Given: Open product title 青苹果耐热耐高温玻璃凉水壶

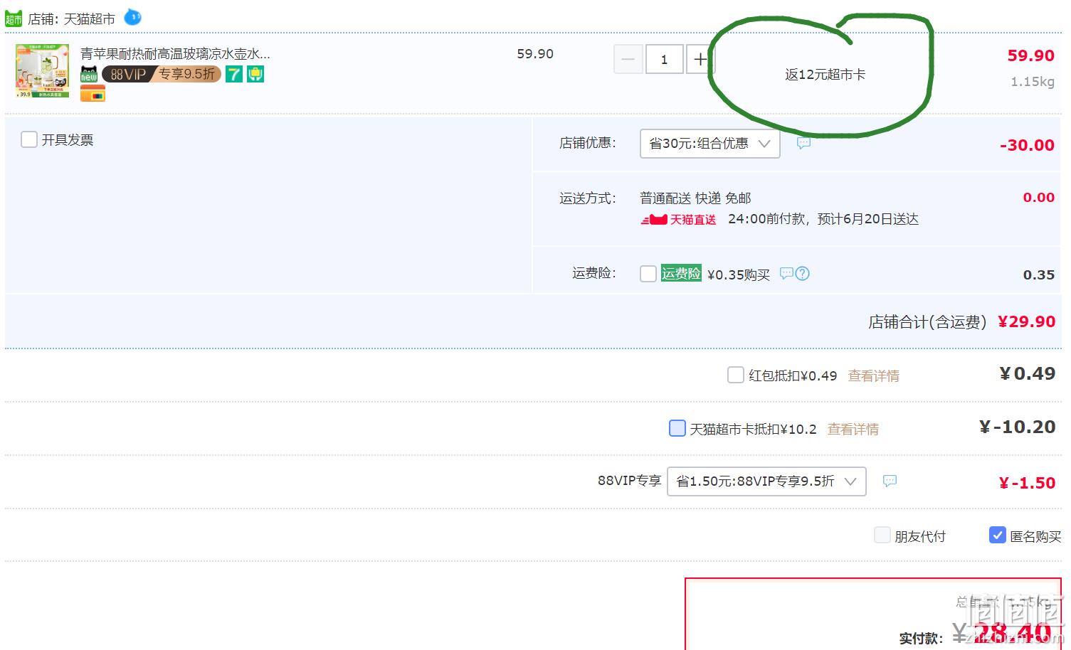Looking at the screenshot, I should (175, 53).
